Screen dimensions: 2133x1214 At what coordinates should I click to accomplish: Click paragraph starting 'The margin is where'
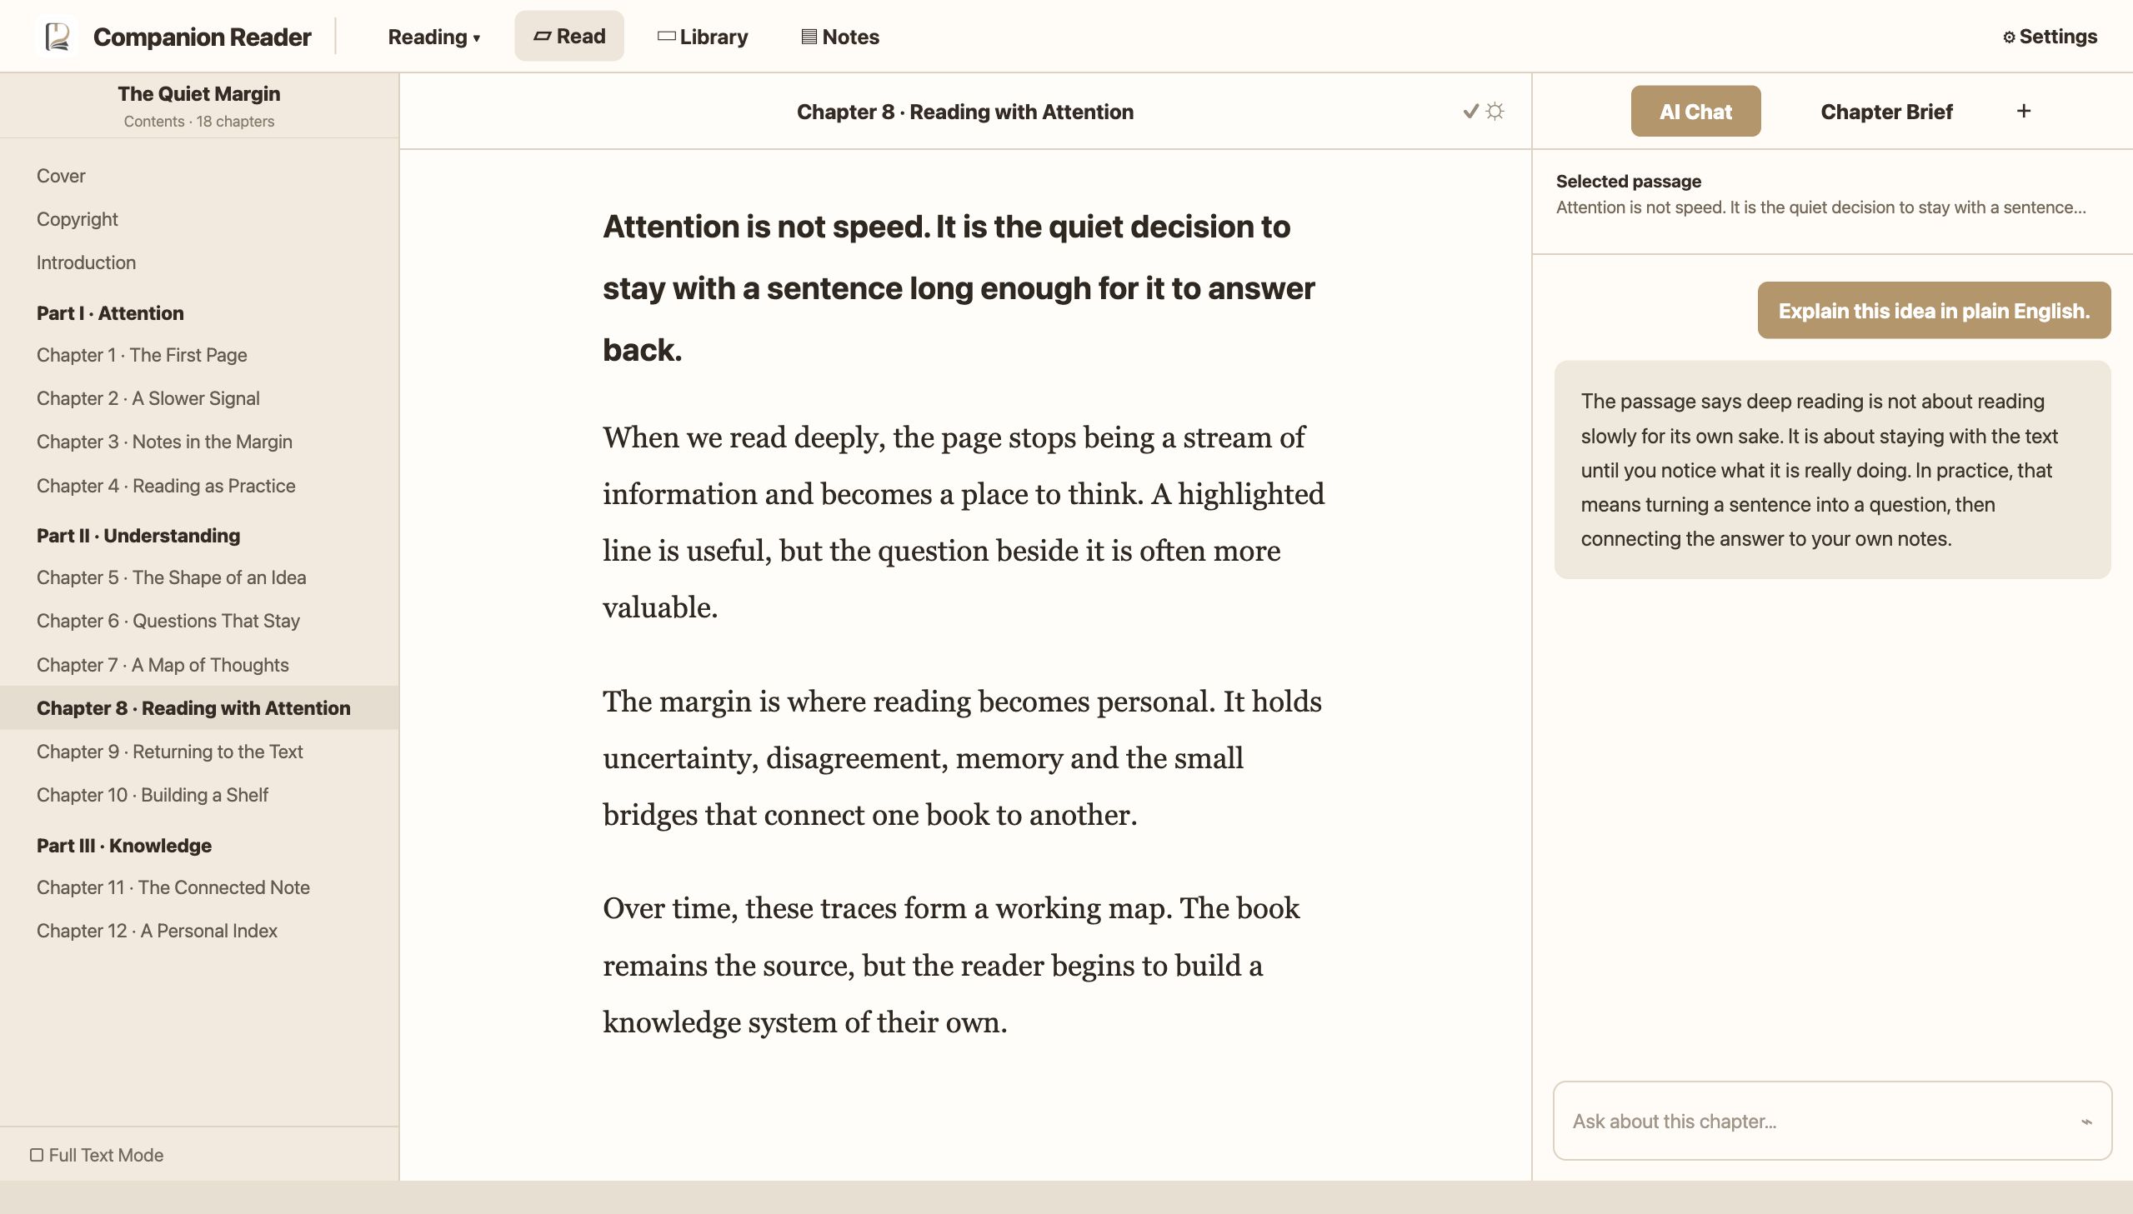click(962, 758)
